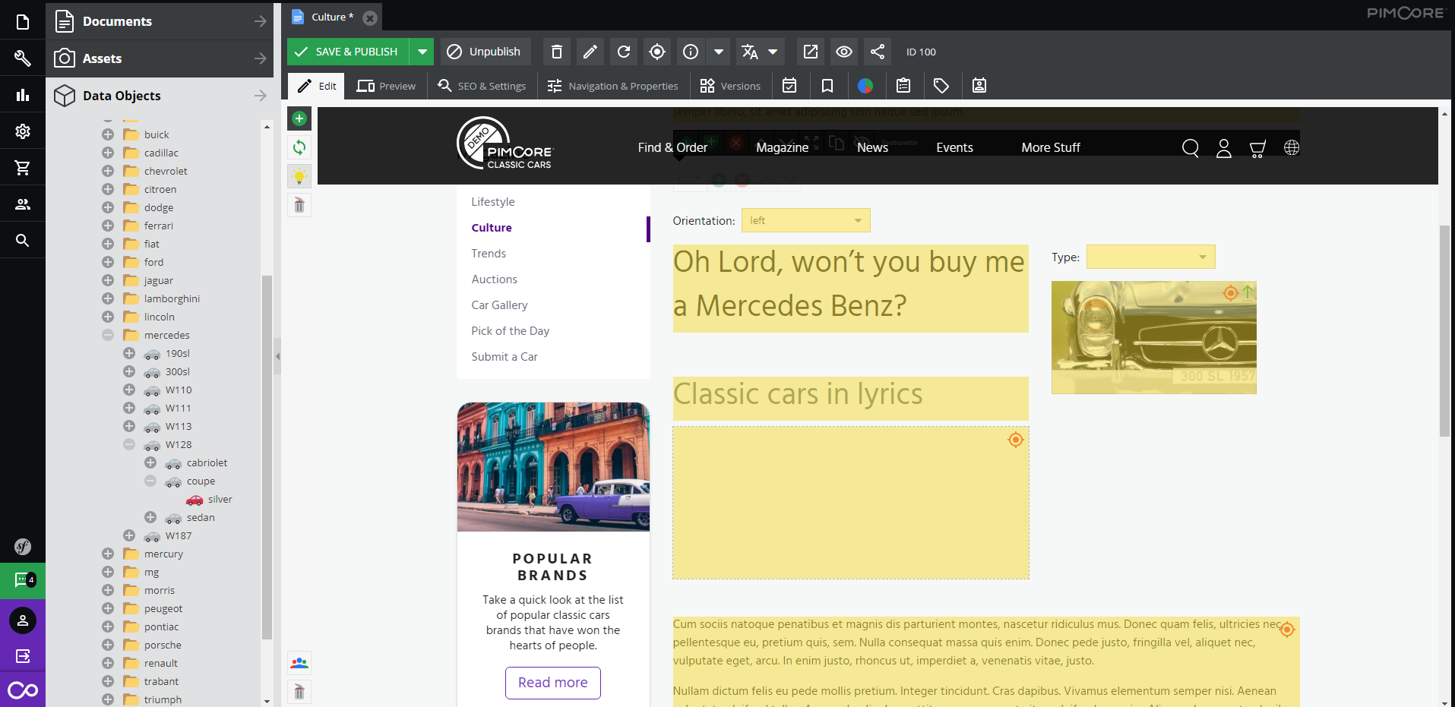
Task: Click the locate in tree target icon
Action: 657,52
